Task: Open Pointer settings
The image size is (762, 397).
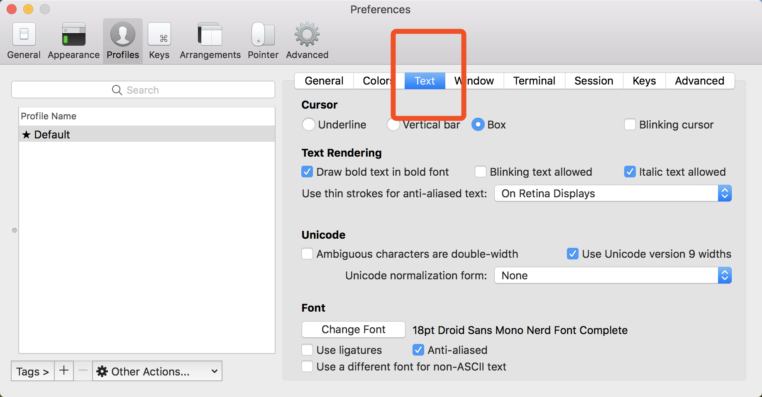Action: click(x=262, y=39)
